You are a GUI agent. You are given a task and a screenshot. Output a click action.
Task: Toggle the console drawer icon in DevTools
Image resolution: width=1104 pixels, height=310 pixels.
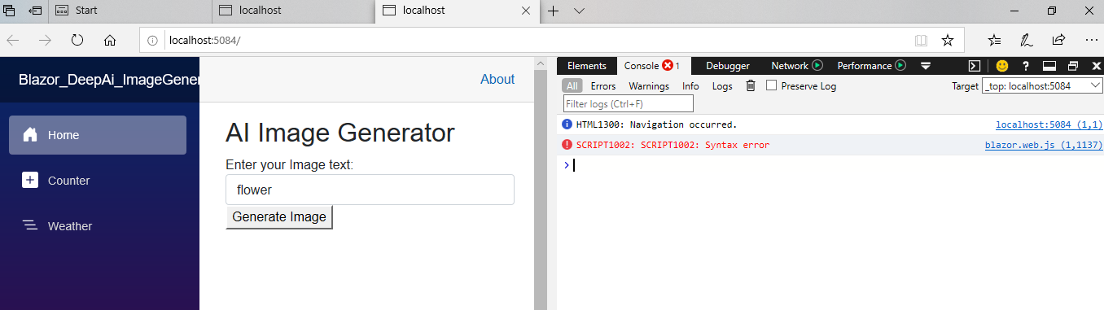pyautogui.click(x=974, y=66)
